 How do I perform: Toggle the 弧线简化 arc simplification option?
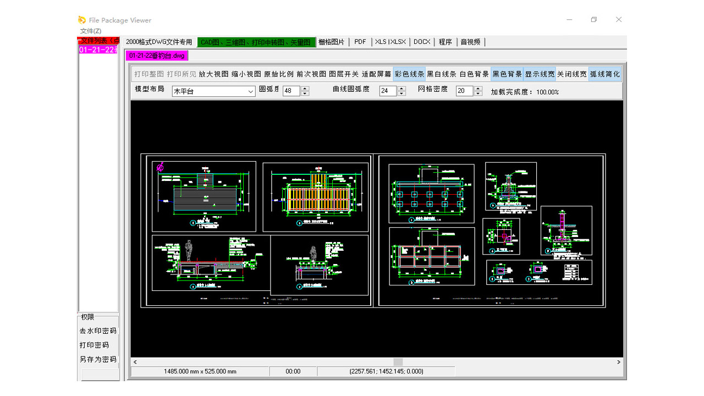click(604, 74)
